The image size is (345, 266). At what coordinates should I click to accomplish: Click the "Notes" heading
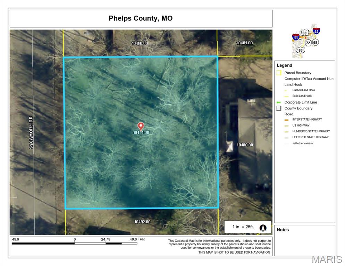click(x=283, y=230)
